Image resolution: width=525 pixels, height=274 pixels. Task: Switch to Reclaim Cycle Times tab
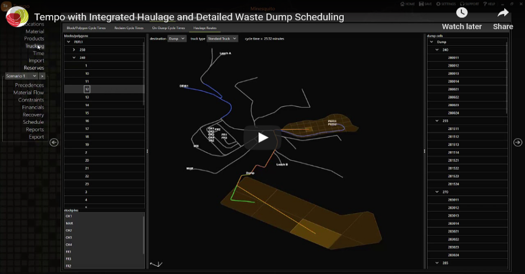pyautogui.click(x=129, y=28)
